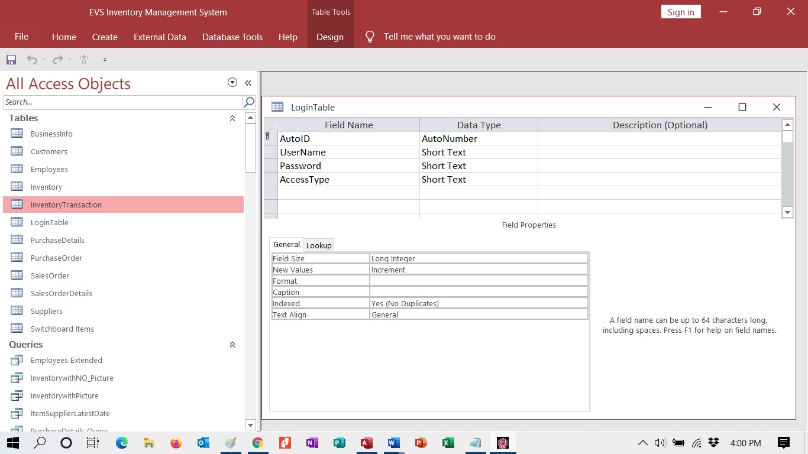The height and width of the screenshot is (454, 808).
Task: Click the PurchaseOrder table icon
Action: pyautogui.click(x=17, y=258)
